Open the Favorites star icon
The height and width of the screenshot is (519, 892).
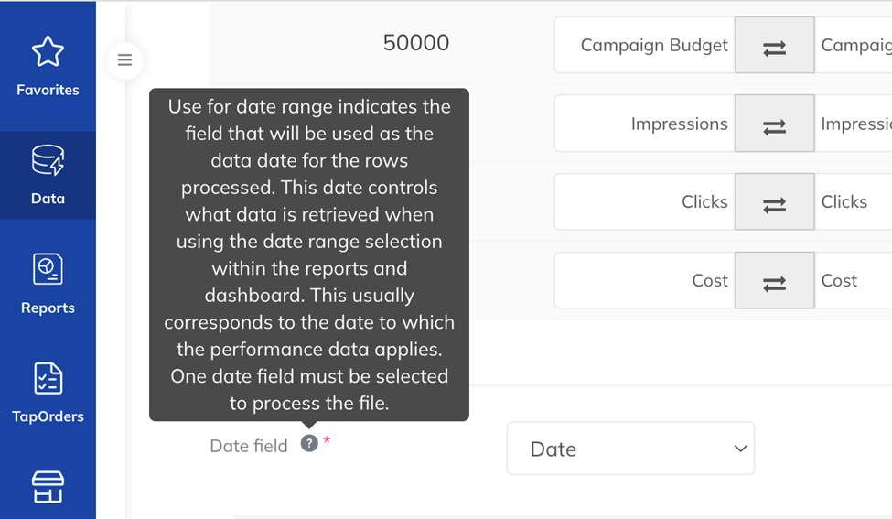(x=48, y=52)
